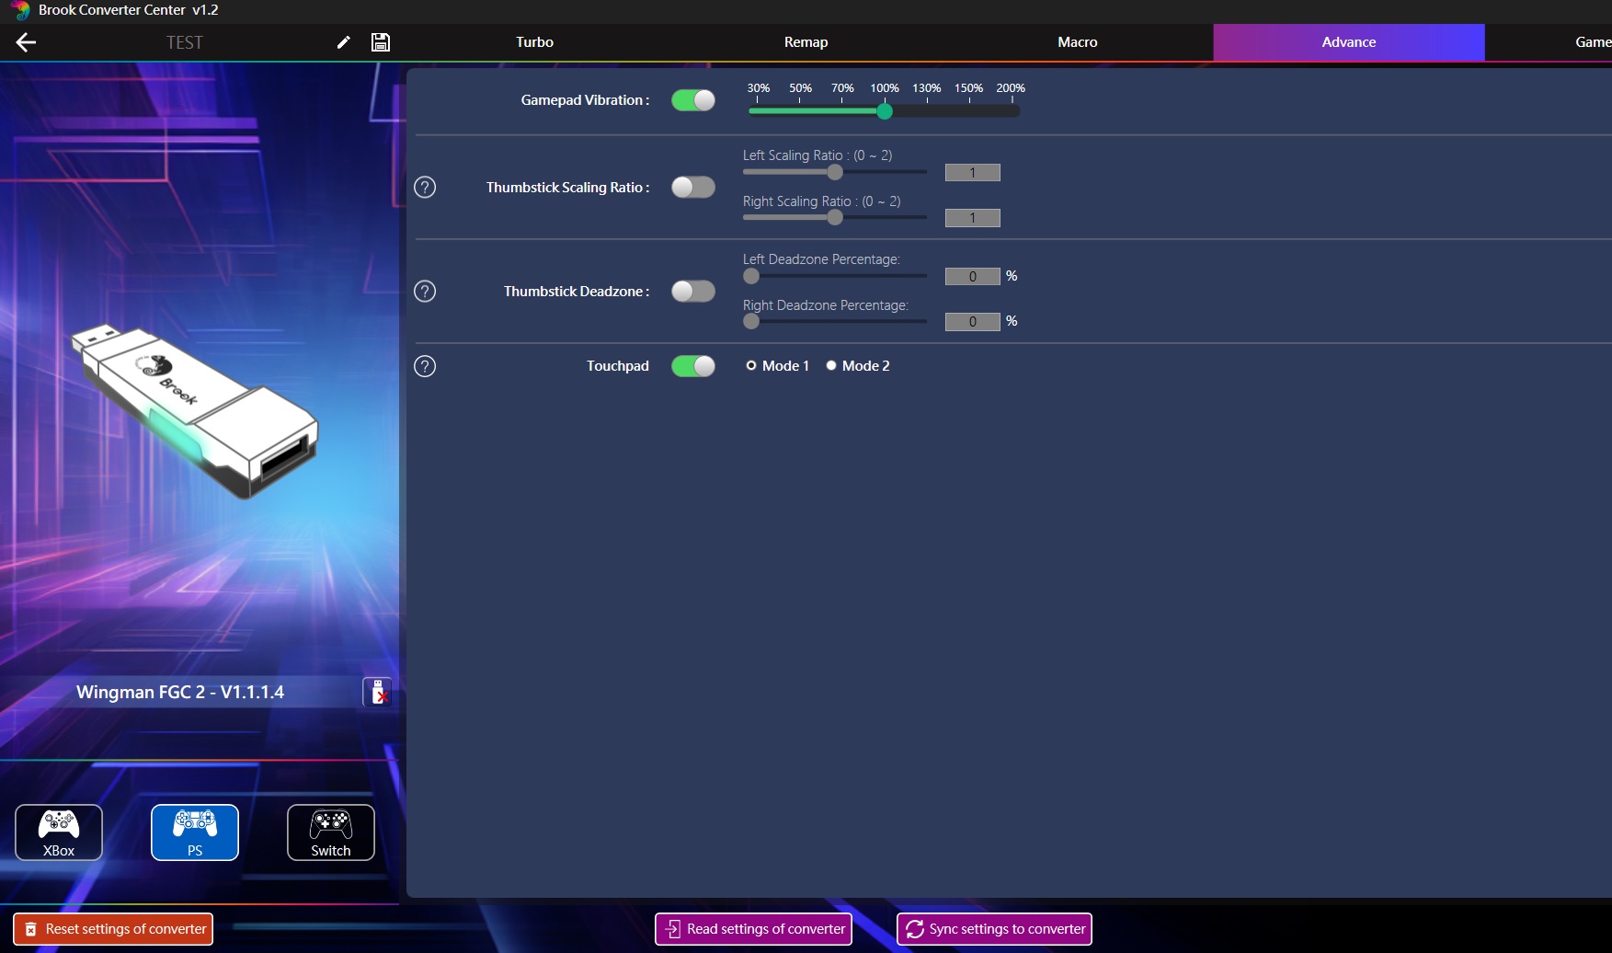This screenshot has width=1612, height=953.
Task: Select Touchpad Mode 2 radio button
Action: click(x=831, y=366)
